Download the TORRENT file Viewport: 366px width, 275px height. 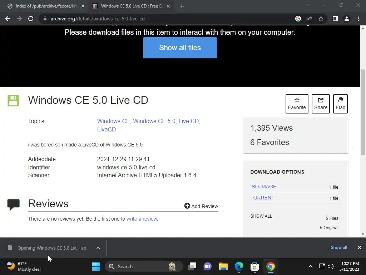click(x=262, y=198)
